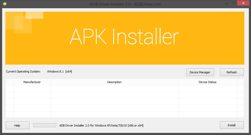Image resolution: width=251 pixels, height=135 pixels.
Task: Open the Help button
Action: 18,125
